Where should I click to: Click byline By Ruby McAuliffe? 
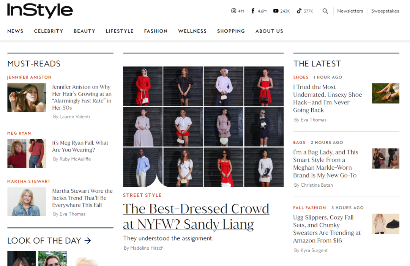tap(72, 159)
